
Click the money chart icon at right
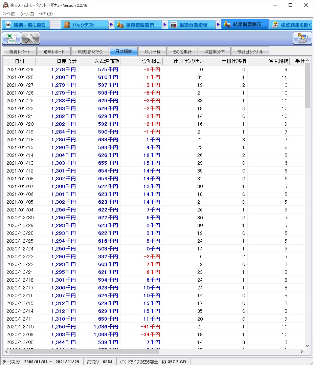tap(302, 38)
